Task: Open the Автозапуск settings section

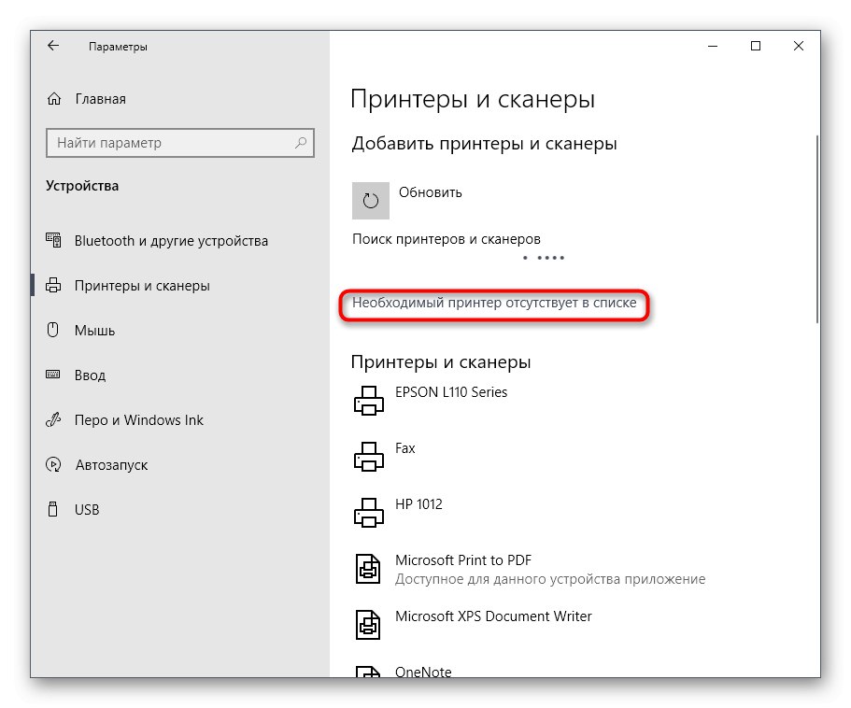Action: point(110,465)
